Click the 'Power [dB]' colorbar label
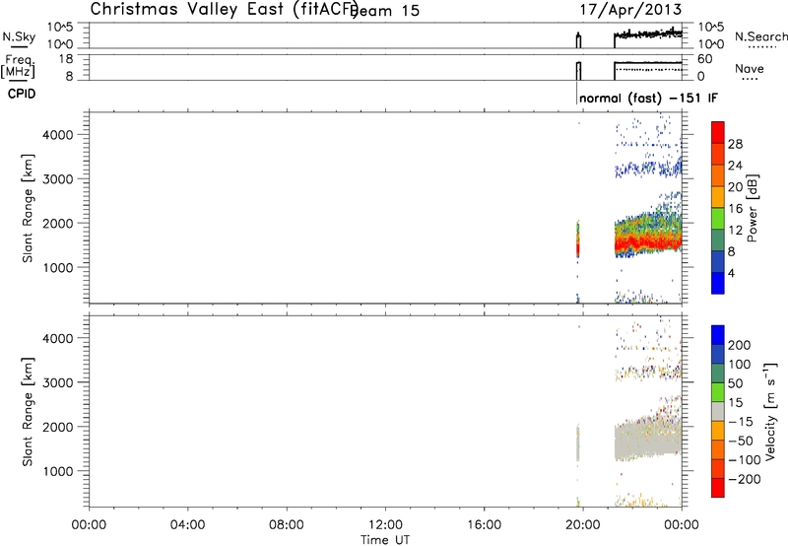This screenshot has width=788, height=546. 752,208
